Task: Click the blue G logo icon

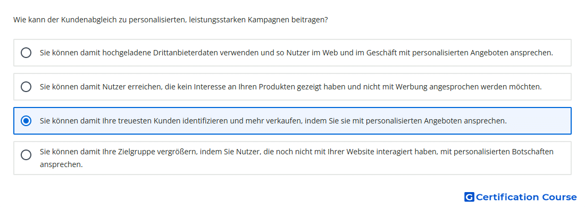Action: coord(469,197)
